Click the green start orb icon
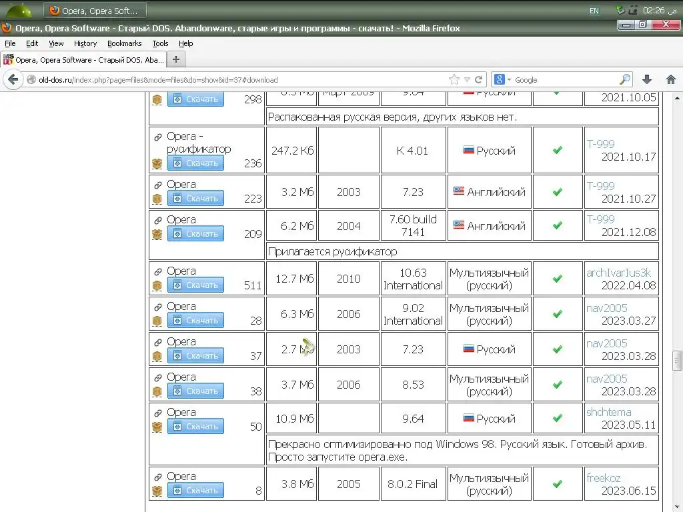 click(x=19, y=9)
